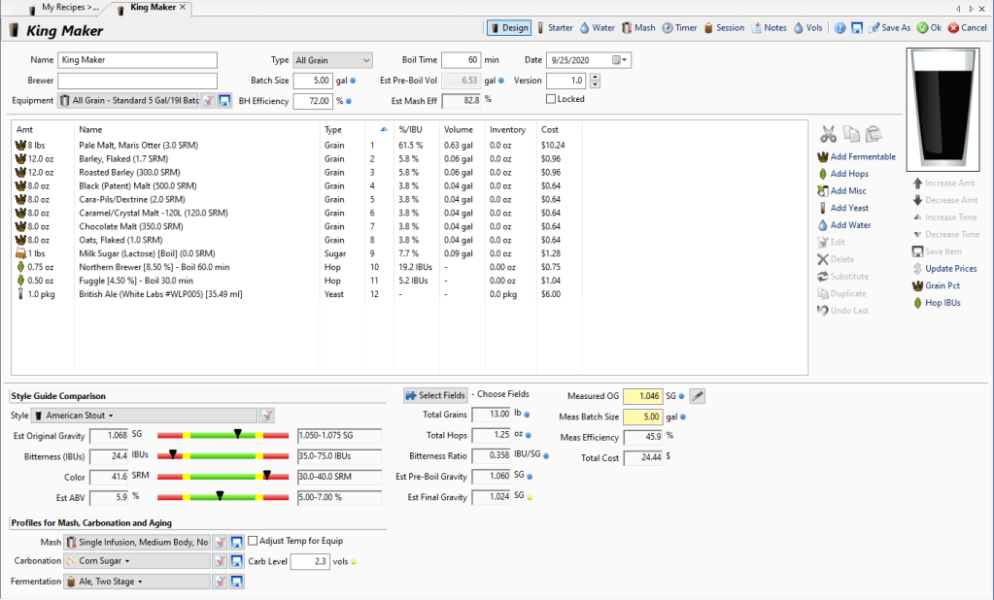Screen dimensions: 994x600
Task: Enable the Locked checkbox
Action: tap(551, 99)
